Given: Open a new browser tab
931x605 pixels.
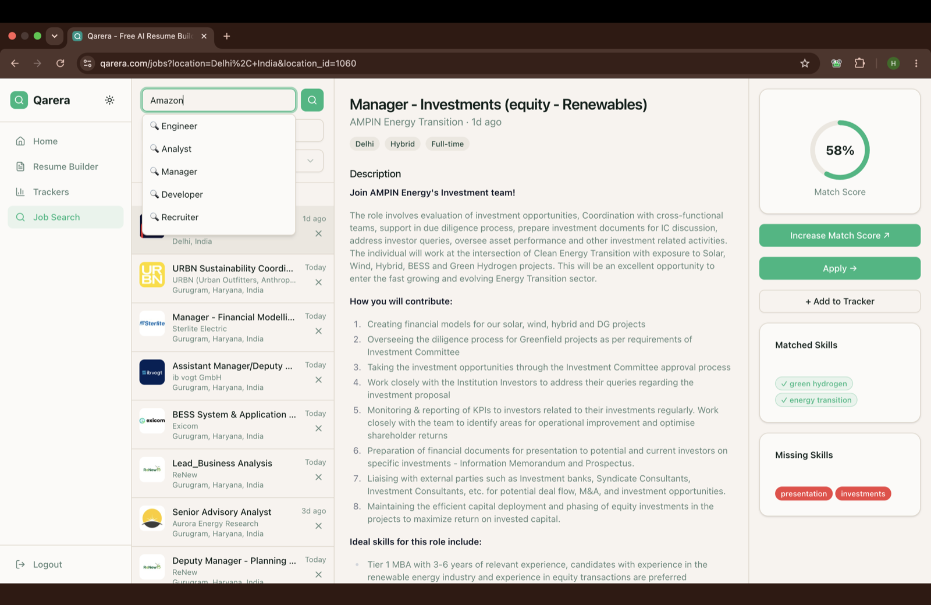Looking at the screenshot, I should coord(227,36).
